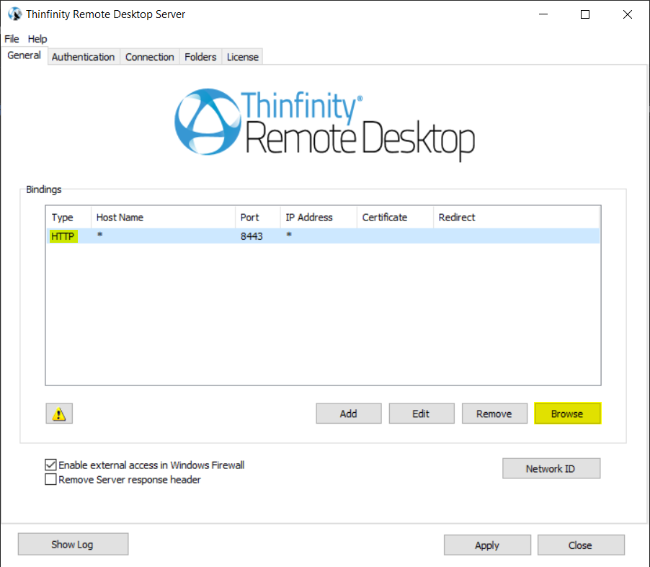
Task: Switch to the General tab
Action: pos(24,55)
